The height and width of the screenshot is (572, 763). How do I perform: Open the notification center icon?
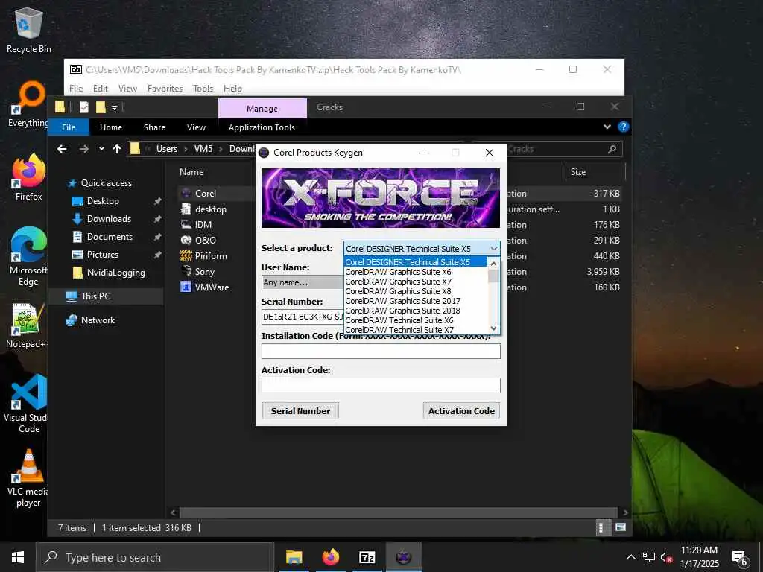click(740, 558)
